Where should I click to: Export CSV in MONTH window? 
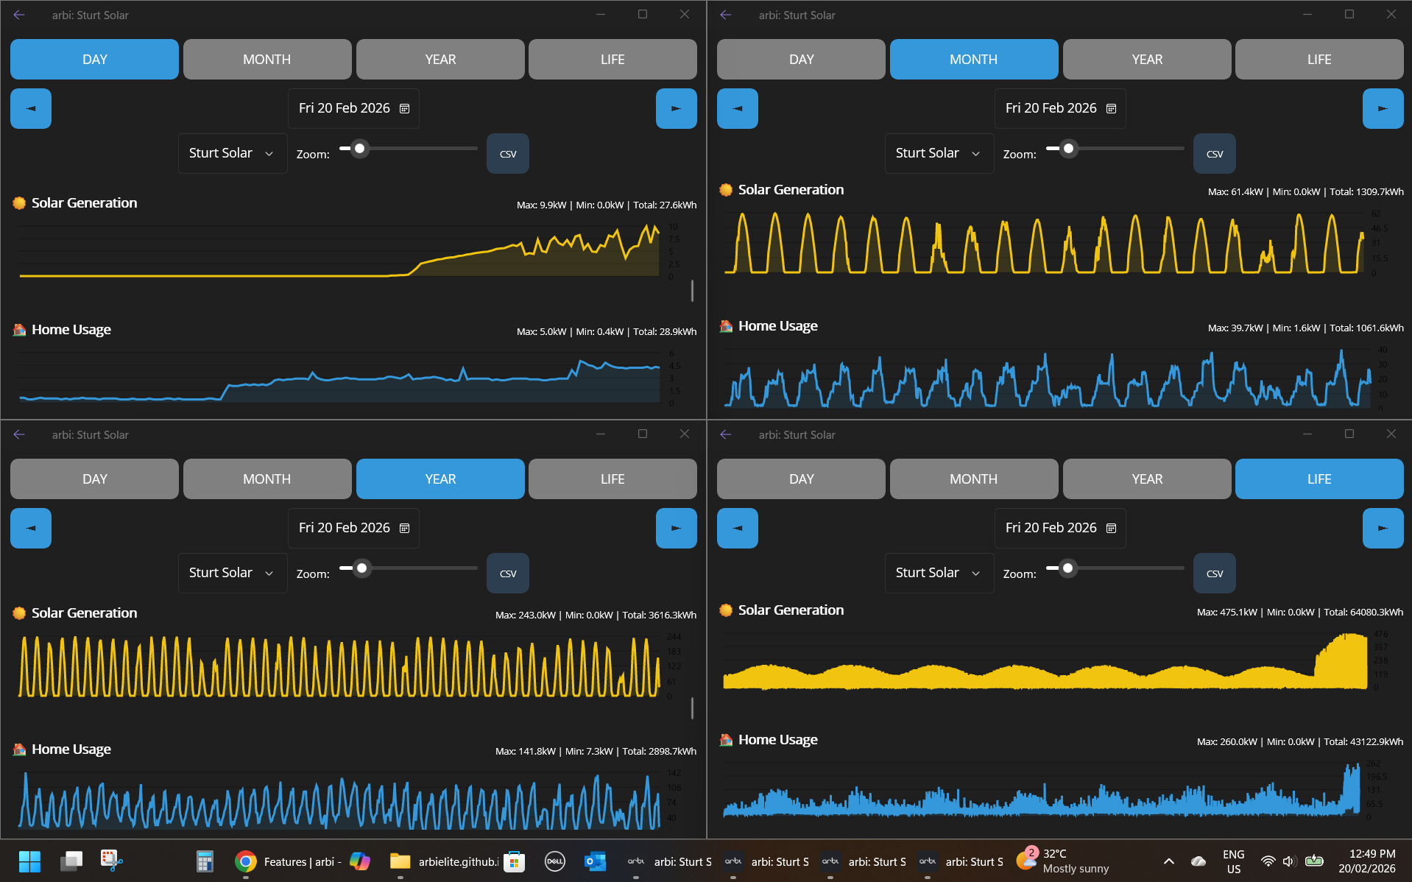coord(1215,153)
